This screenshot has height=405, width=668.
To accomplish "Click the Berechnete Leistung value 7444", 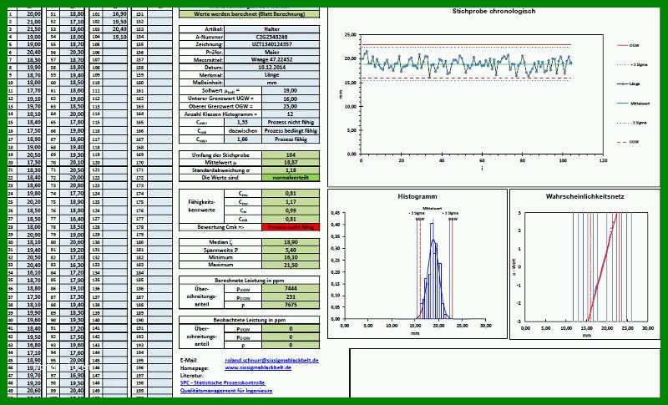I will coord(291,289).
